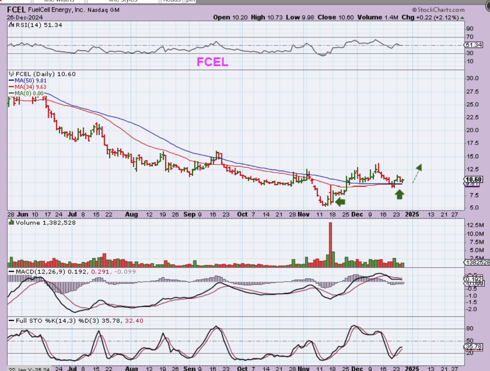Click the 0.192 MACD value tag
Screen dimensions: 490x371
click(x=474, y=279)
